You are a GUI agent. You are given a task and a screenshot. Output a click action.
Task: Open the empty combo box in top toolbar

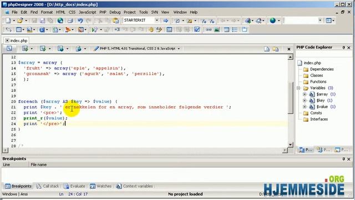(x=320, y=20)
